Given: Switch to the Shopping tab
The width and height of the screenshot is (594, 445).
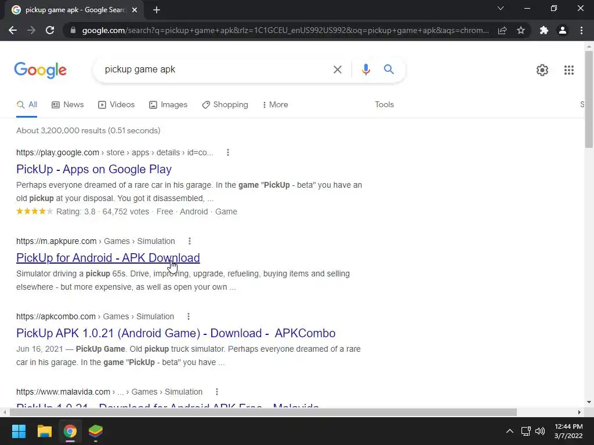Looking at the screenshot, I should pos(224,105).
